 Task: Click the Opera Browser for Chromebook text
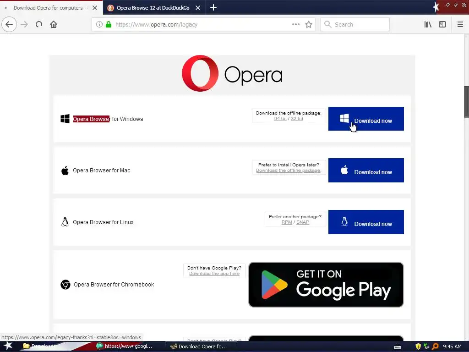(x=114, y=284)
